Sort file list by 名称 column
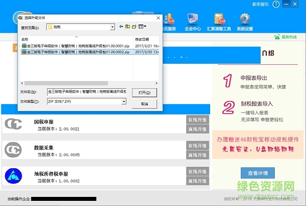 (76, 39)
